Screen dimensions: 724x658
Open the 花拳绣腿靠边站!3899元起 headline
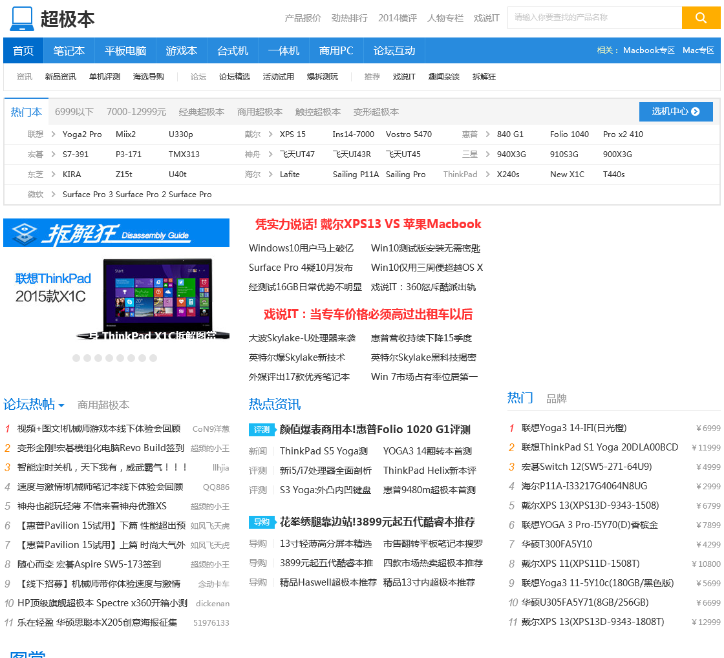point(378,522)
